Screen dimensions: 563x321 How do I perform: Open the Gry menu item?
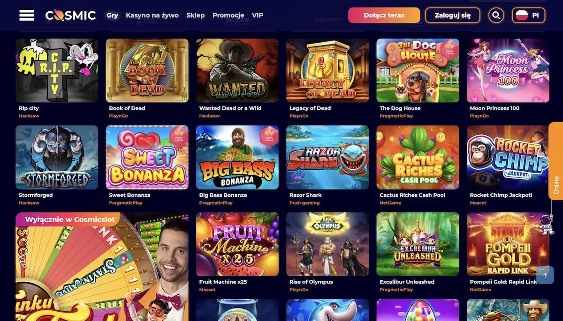[x=112, y=15]
